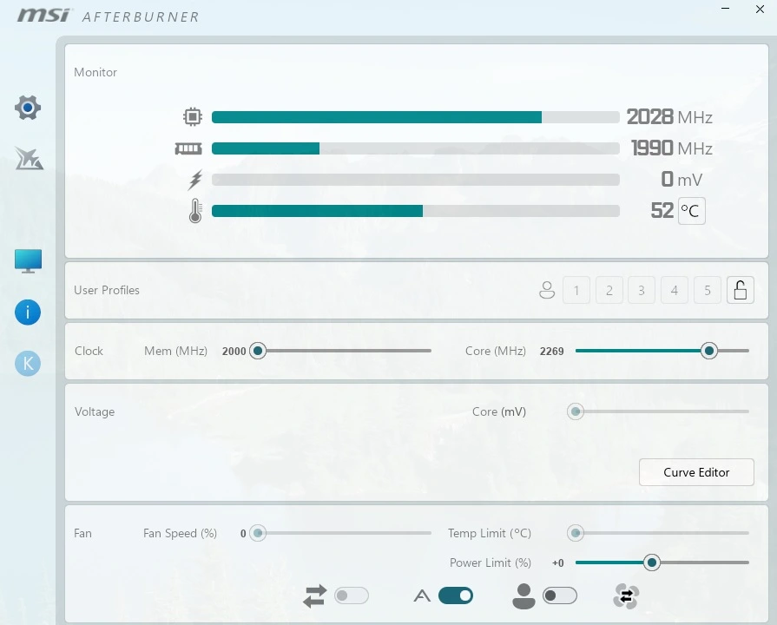Click the Mem (MHz) label
This screenshot has width=777, height=625.
175,351
